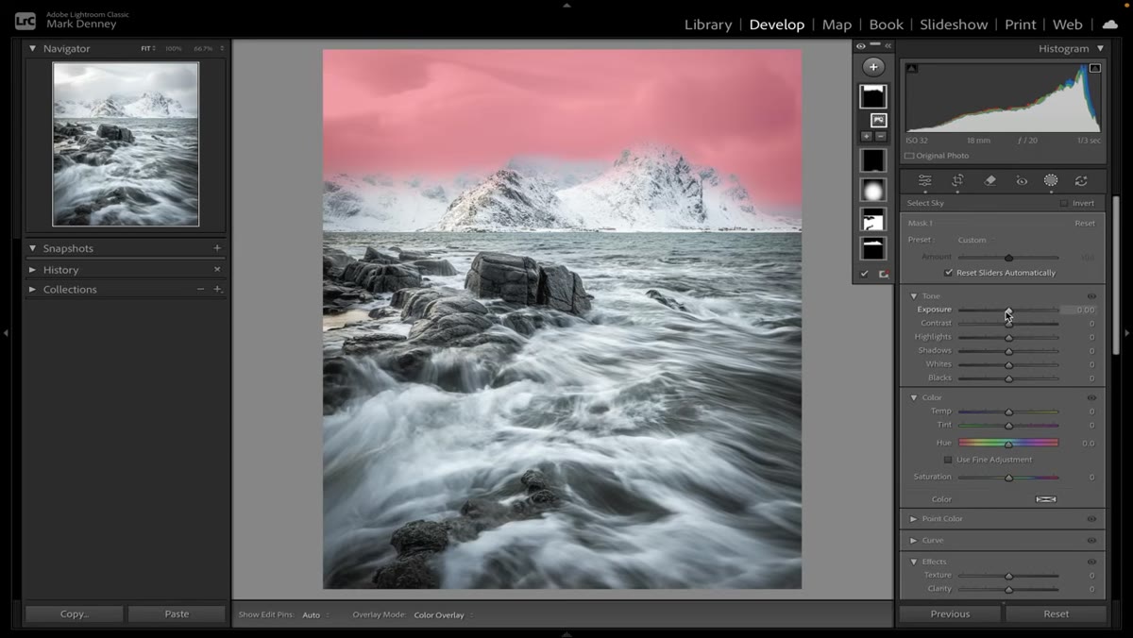Screen dimensions: 1133x638
Task: Switch to the Web module
Action: point(1067,25)
